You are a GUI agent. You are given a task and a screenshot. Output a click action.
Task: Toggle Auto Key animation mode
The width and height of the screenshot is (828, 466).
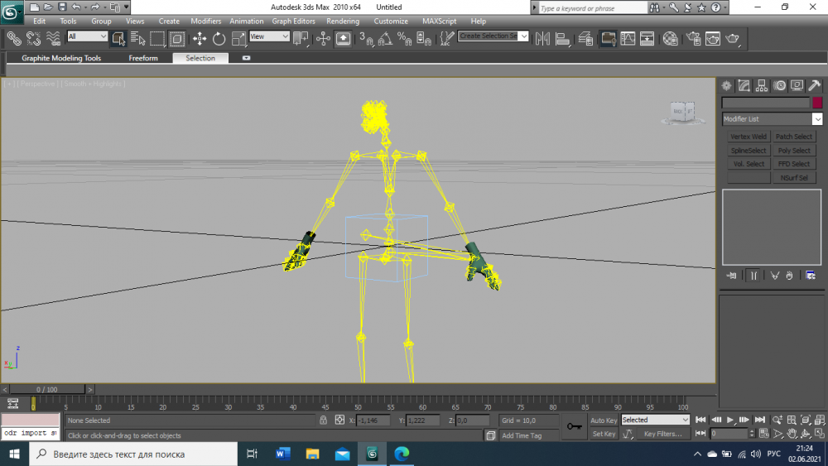point(604,420)
